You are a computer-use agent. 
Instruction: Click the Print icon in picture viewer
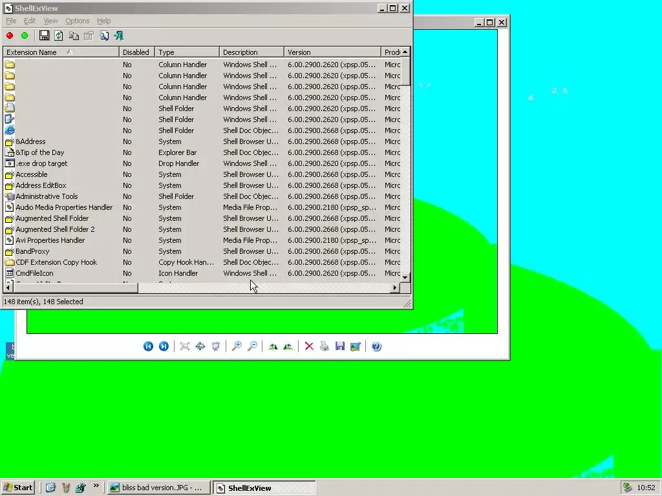tap(325, 346)
